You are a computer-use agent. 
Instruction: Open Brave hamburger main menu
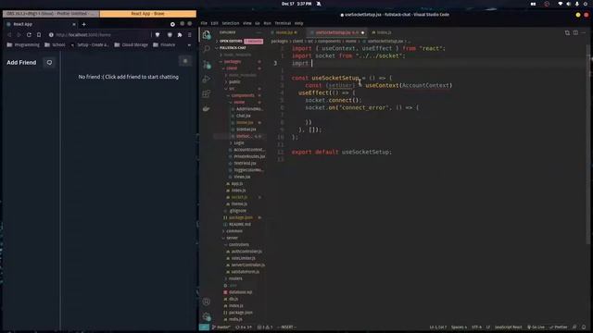pos(189,35)
